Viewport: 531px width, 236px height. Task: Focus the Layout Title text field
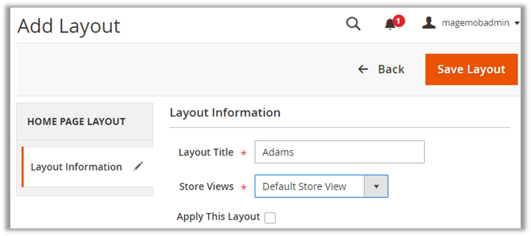(x=339, y=152)
